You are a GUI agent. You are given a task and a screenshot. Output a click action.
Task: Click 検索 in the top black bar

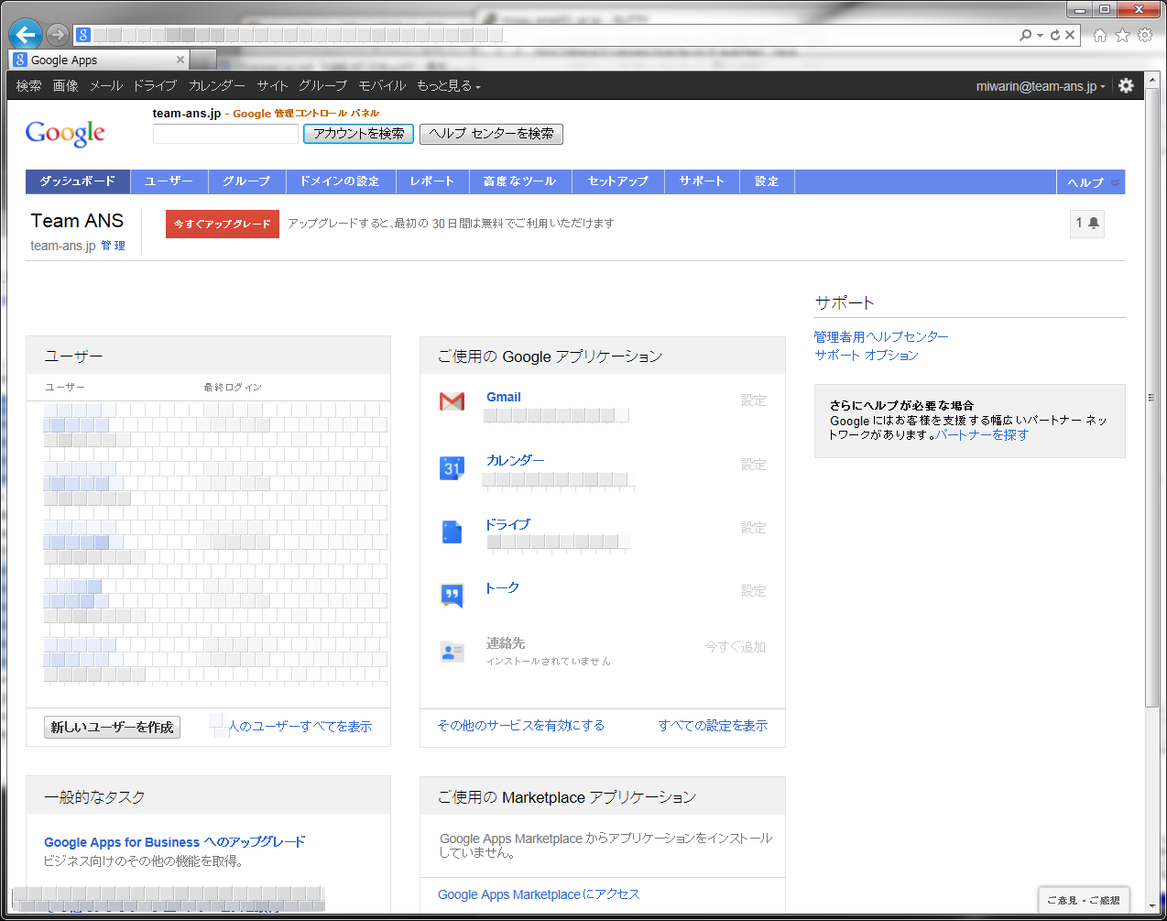[29, 85]
